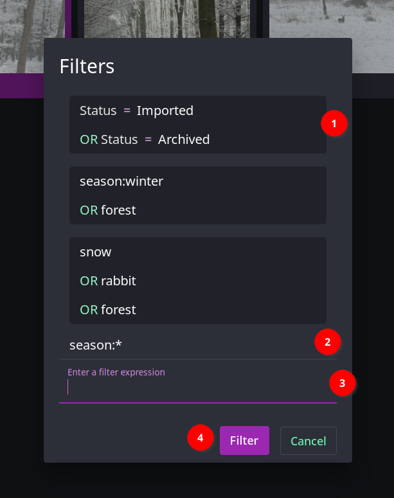Click the red marker numbered 3
Screen dimensions: 394x498
pos(342,383)
